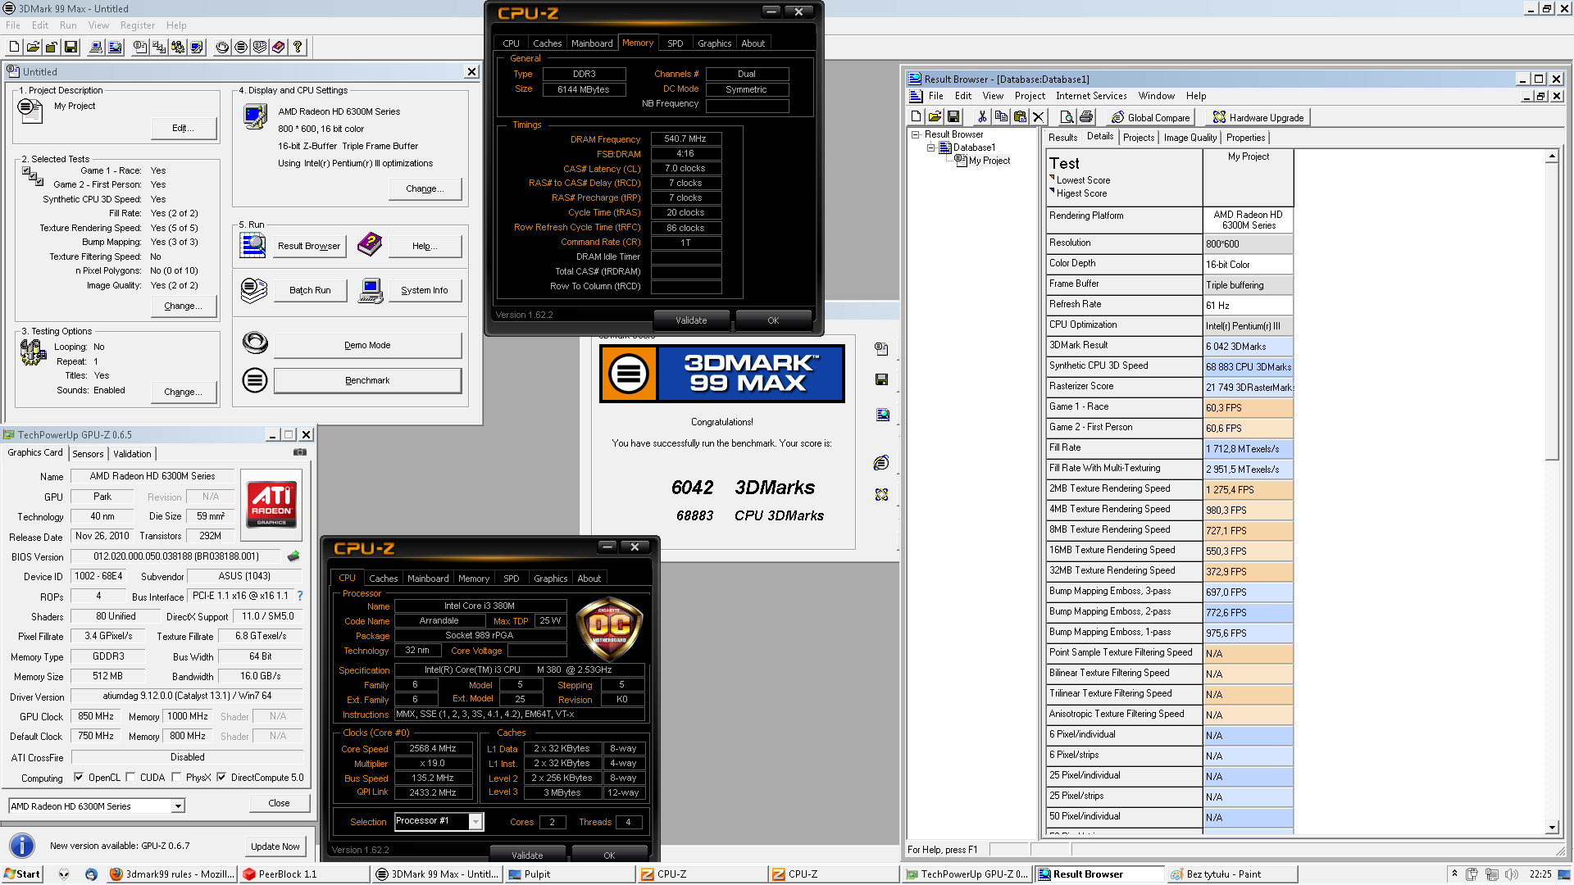Image resolution: width=1574 pixels, height=885 pixels.
Task: Select My Project in Result Browser tree
Action: pyautogui.click(x=989, y=161)
